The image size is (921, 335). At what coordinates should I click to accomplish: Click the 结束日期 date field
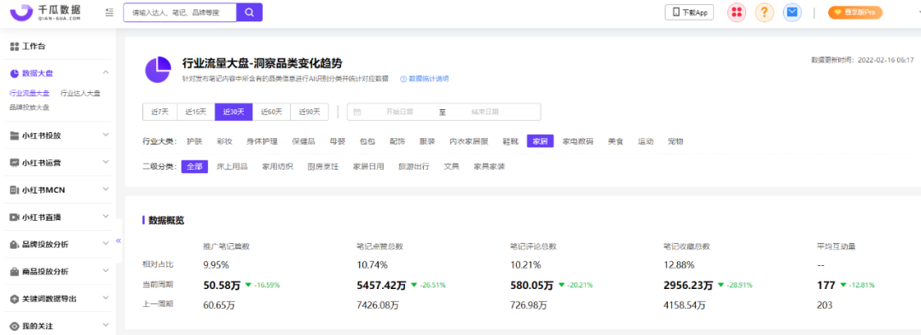tap(485, 112)
